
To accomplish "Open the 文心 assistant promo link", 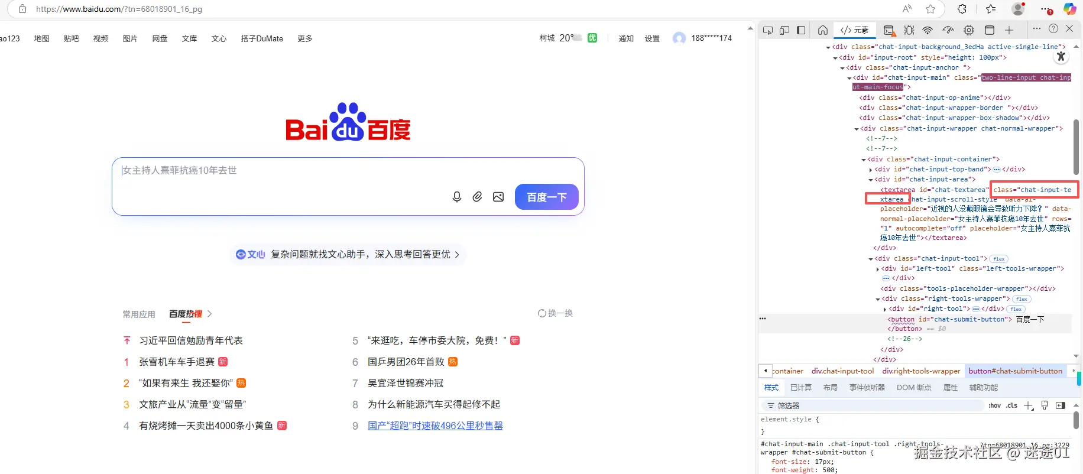I will [x=348, y=254].
